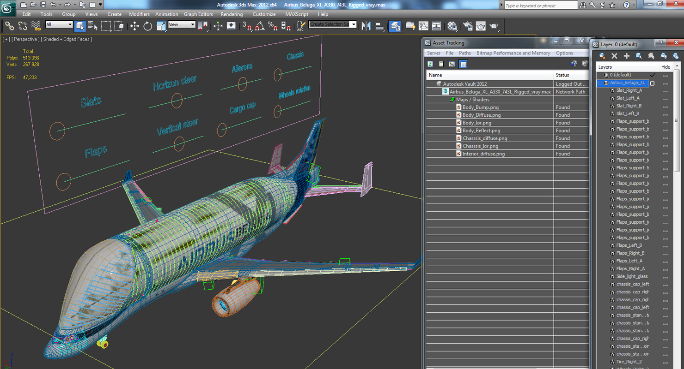Viewport: 684px width, 369px height.
Task: Toggle Percent Snap
Action: (x=273, y=26)
